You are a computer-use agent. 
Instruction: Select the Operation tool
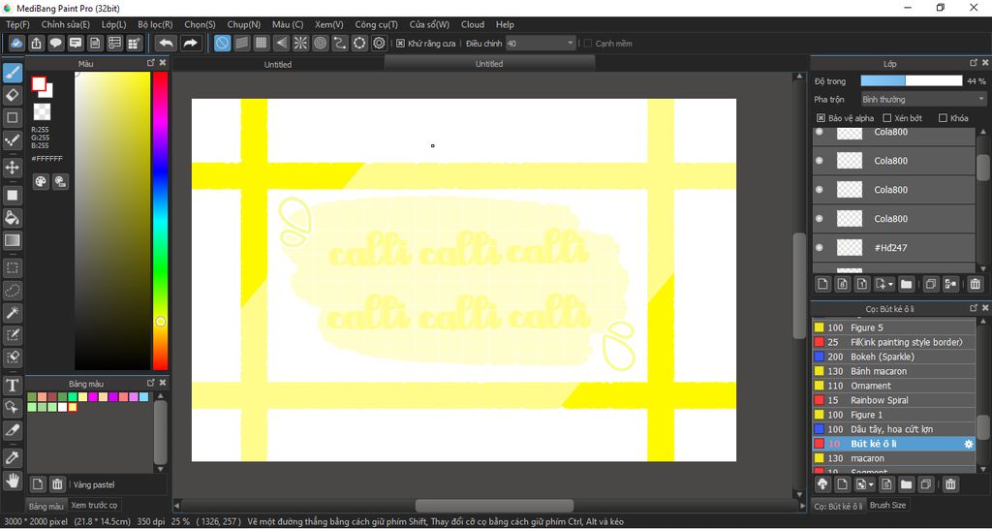click(13, 407)
